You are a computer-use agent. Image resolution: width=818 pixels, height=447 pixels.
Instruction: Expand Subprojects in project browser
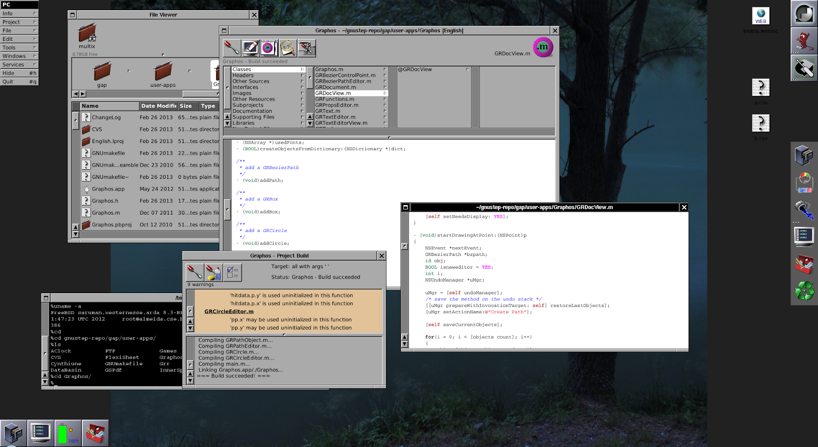268,105
